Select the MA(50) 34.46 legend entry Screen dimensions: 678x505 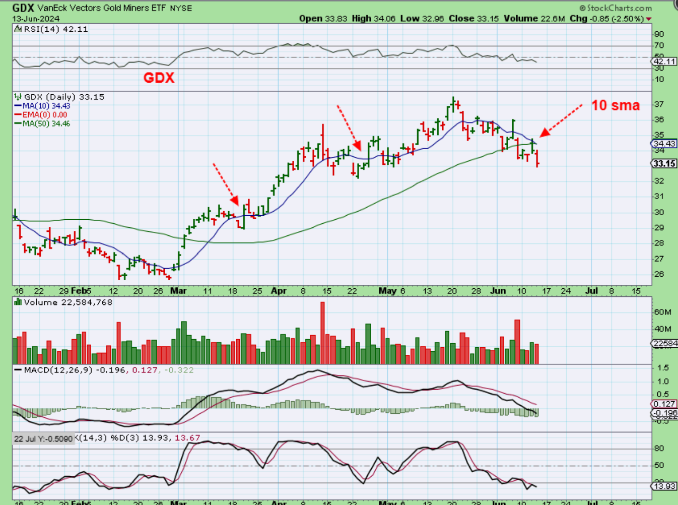pos(42,123)
